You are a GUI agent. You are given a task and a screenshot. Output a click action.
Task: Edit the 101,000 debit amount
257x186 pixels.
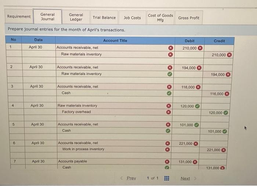[x=186, y=125]
